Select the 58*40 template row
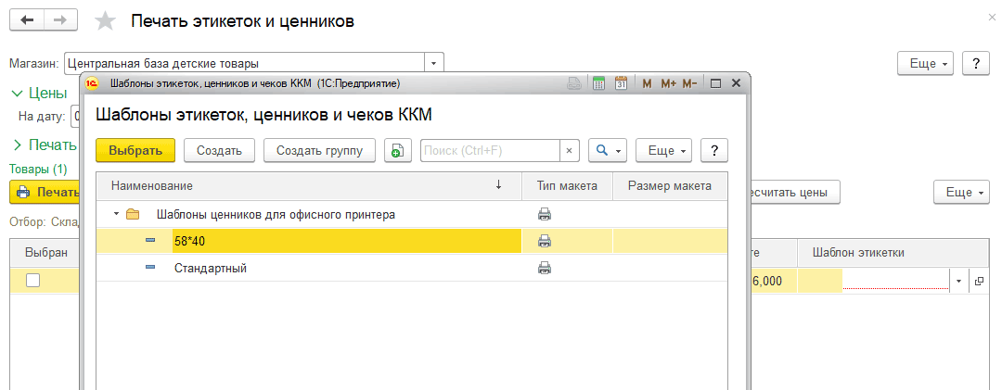Image resolution: width=1002 pixels, height=390 pixels. [412, 241]
